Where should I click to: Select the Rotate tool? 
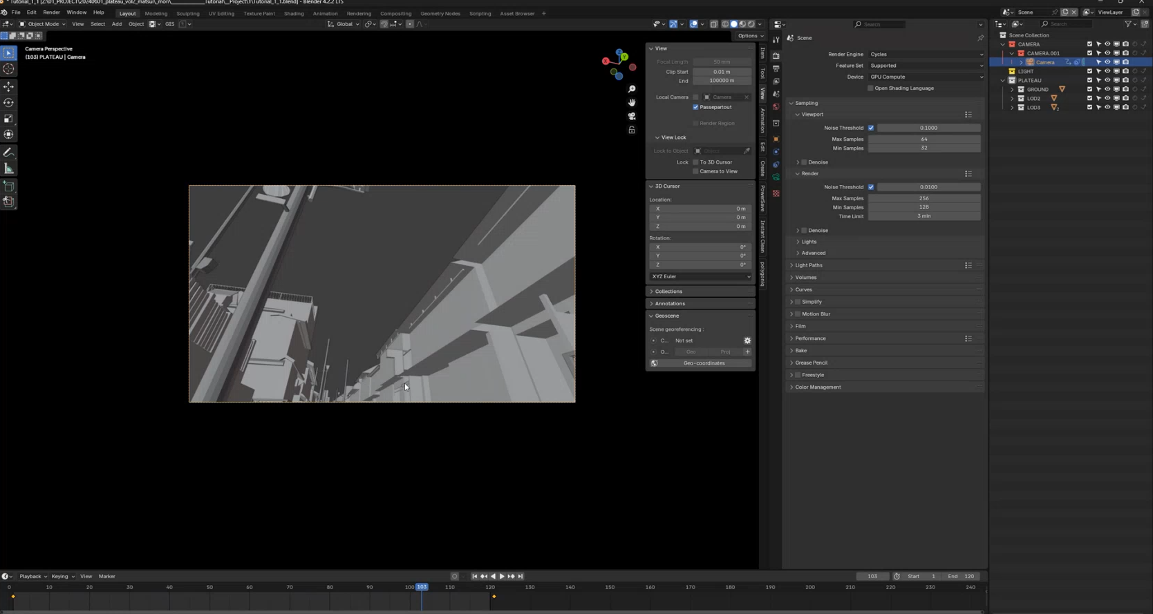(x=8, y=102)
